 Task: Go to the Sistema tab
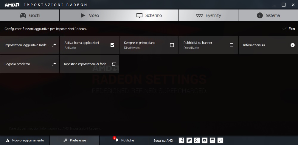[268, 15]
